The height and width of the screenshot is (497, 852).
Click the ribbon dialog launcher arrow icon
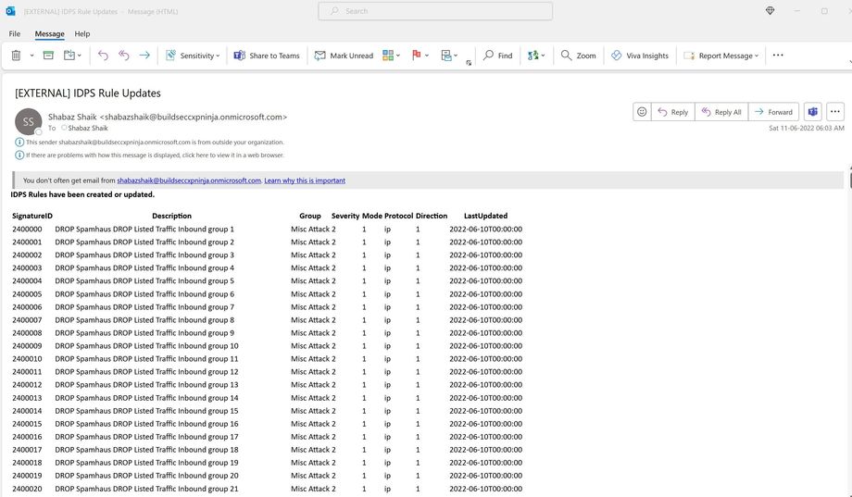click(x=469, y=63)
